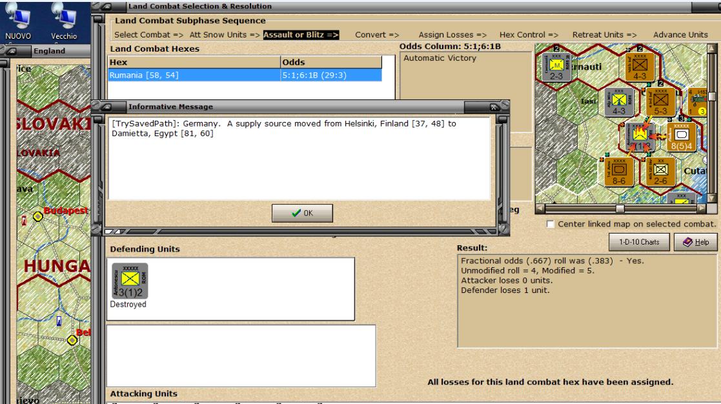721x404 pixels.
Task: Click the burning unit in the combat hex
Action: (640, 137)
